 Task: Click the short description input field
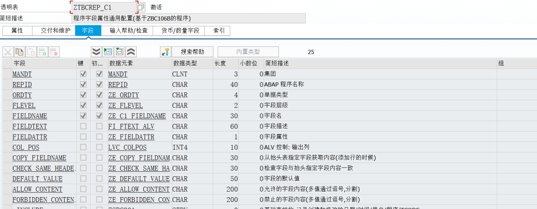pyautogui.click(x=188, y=18)
